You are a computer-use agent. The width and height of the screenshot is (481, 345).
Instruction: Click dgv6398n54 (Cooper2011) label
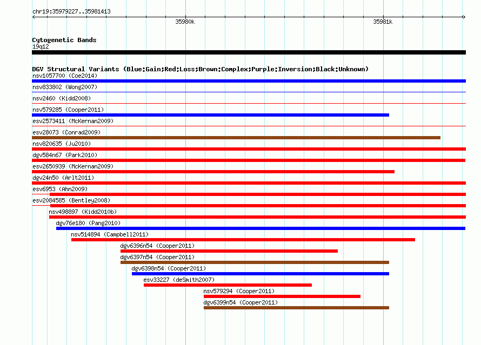[x=169, y=268]
